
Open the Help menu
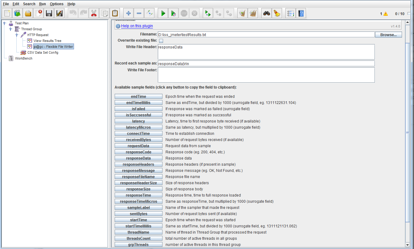pos(71,4)
